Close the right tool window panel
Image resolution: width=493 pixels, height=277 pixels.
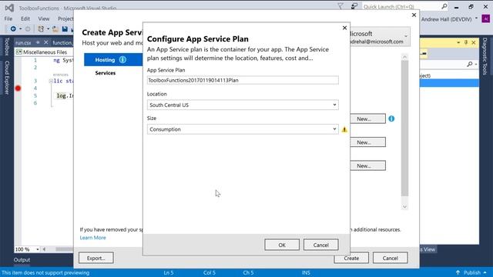coord(474,42)
